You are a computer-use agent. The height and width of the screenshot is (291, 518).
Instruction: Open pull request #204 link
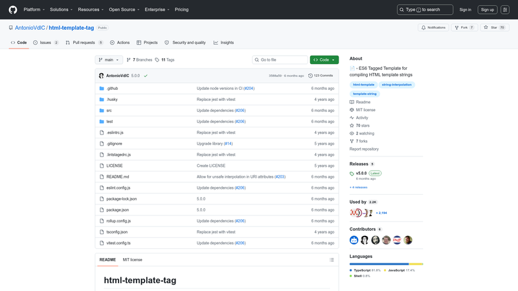tap(249, 89)
